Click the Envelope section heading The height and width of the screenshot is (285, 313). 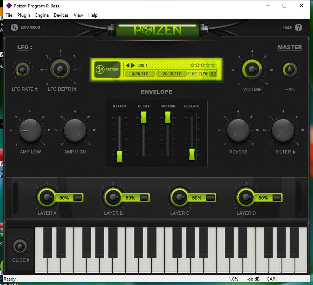[156, 92]
